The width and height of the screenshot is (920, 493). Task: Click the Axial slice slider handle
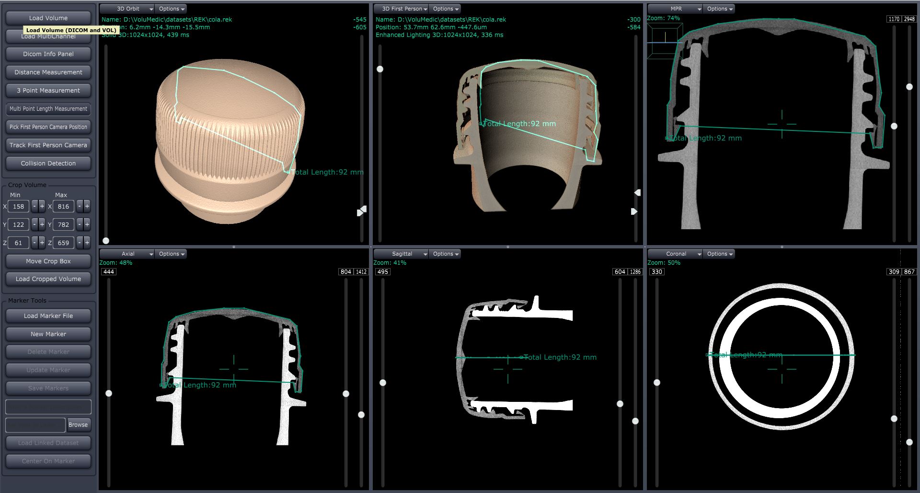tap(109, 393)
